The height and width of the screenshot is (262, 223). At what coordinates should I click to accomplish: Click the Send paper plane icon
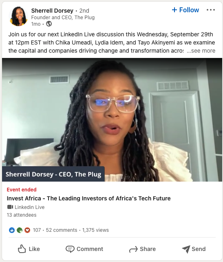click(186, 249)
